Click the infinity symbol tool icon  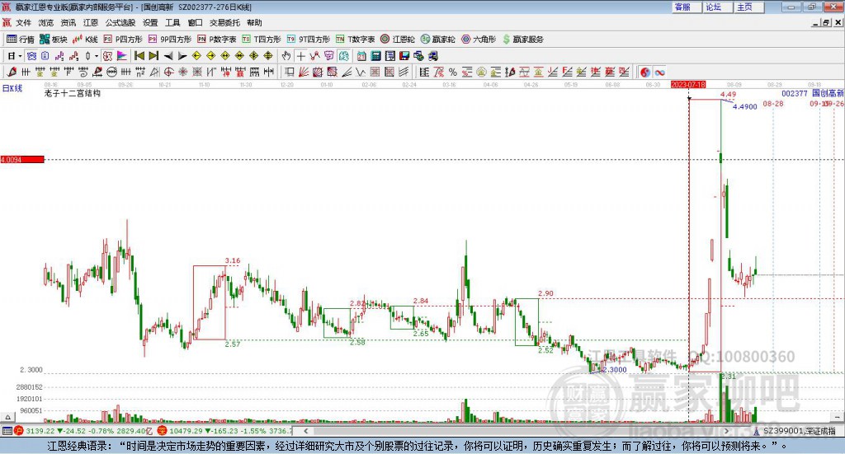pos(659,73)
